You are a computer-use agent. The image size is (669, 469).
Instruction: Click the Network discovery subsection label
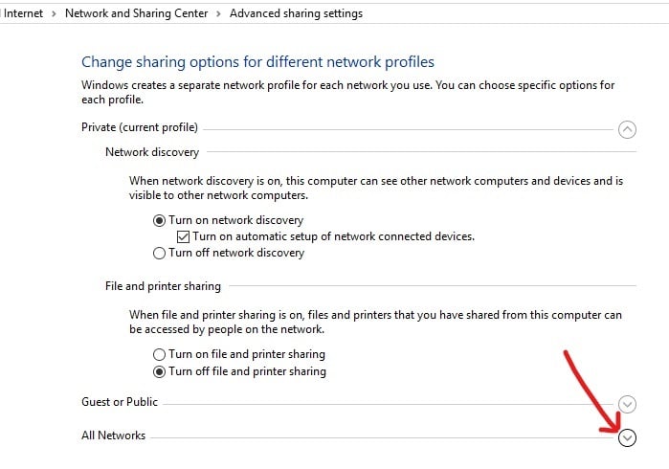coord(152,152)
